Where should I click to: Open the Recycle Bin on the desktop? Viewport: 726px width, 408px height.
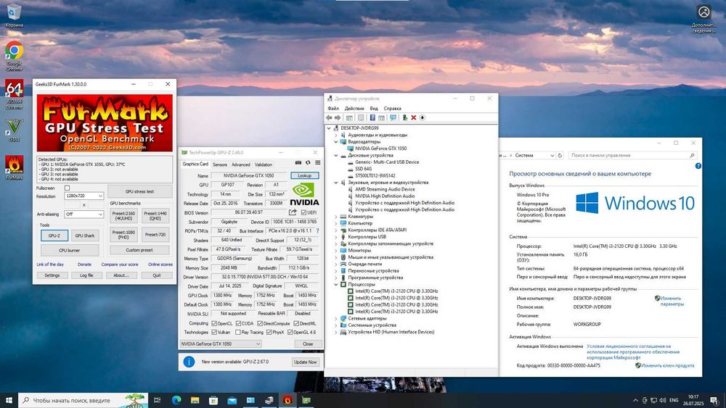tap(15, 15)
